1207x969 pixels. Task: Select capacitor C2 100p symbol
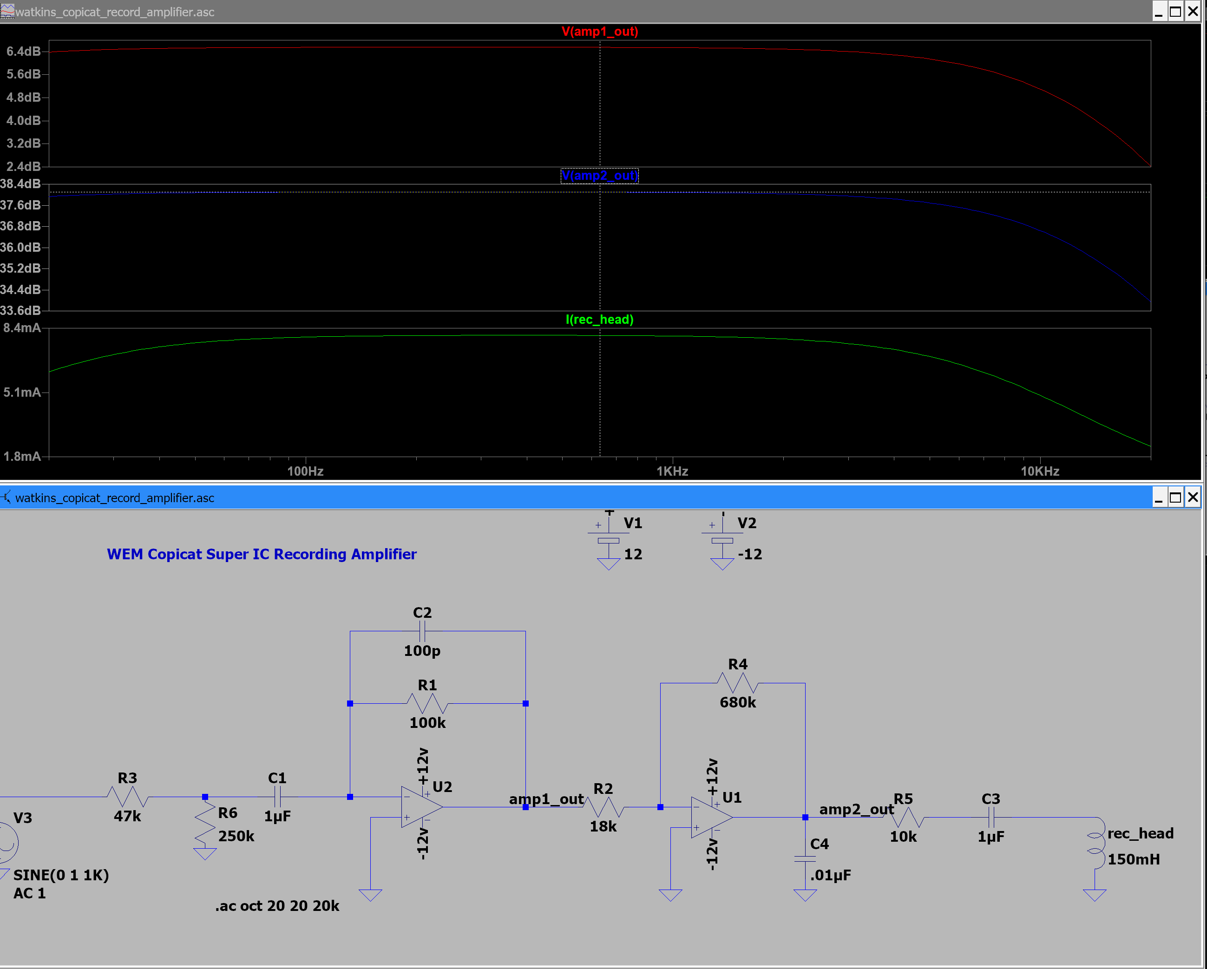422,631
